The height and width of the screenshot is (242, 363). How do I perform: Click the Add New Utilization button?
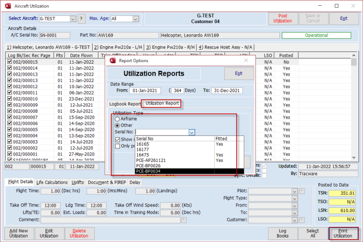click(x=18, y=233)
